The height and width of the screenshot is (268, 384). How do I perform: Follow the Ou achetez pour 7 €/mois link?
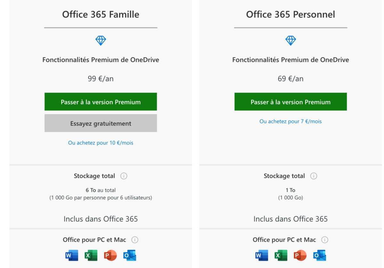[x=291, y=122]
